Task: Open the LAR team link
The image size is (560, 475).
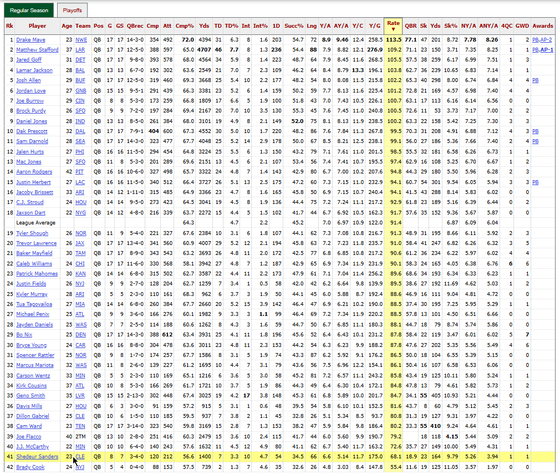Action: (80, 50)
